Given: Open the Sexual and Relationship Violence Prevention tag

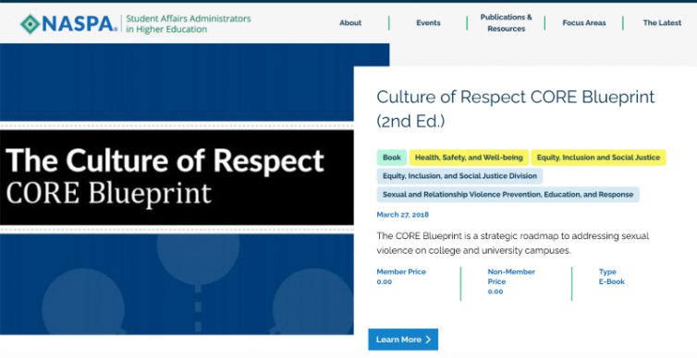Looking at the screenshot, I should point(508,195).
